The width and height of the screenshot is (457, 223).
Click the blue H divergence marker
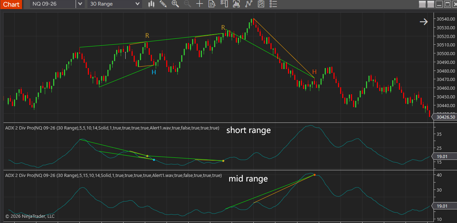[x=154, y=72]
